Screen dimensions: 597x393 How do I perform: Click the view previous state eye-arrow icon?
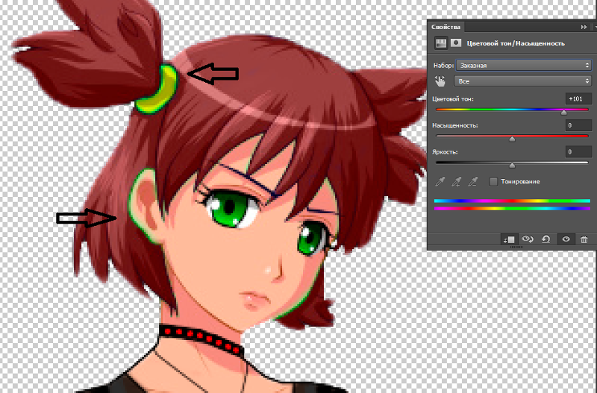pos(528,239)
